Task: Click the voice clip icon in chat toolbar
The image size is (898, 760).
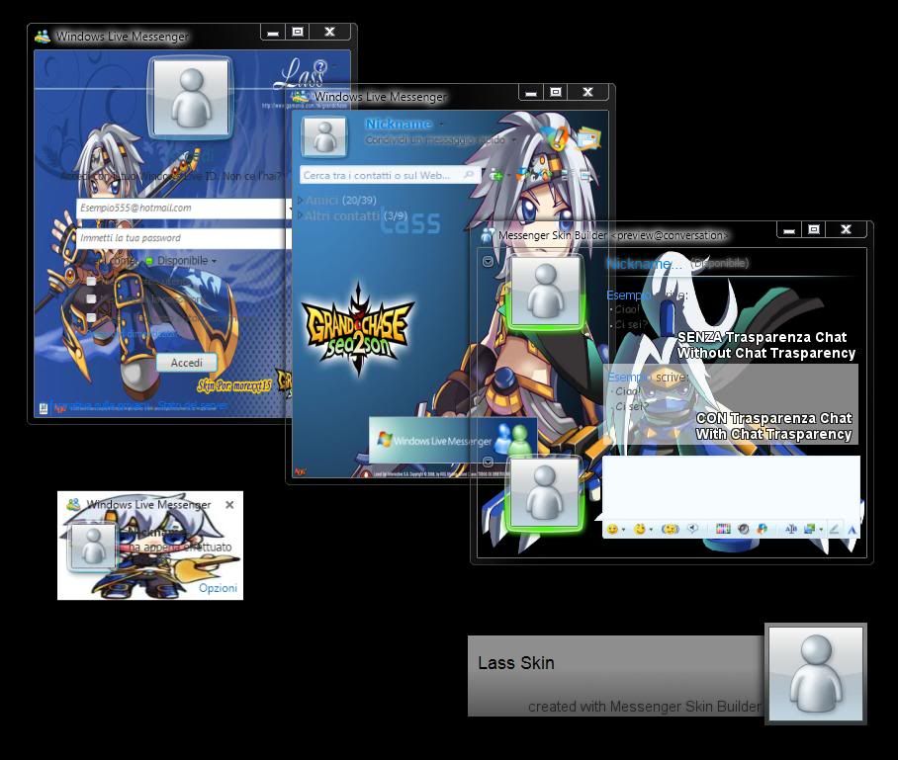Action: [x=693, y=529]
